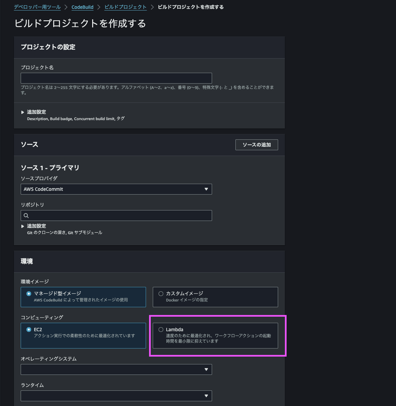The height and width of the screenshot is (406, 396).
Task: Click the 環境 section header
Action: click(x=27, y=261)
